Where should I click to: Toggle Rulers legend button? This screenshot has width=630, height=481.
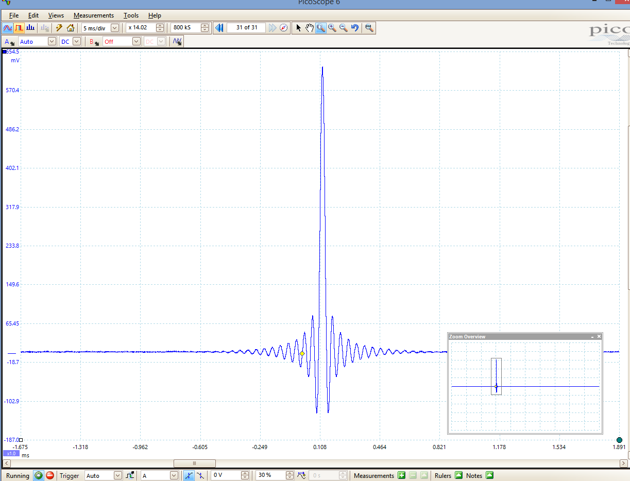458,475
